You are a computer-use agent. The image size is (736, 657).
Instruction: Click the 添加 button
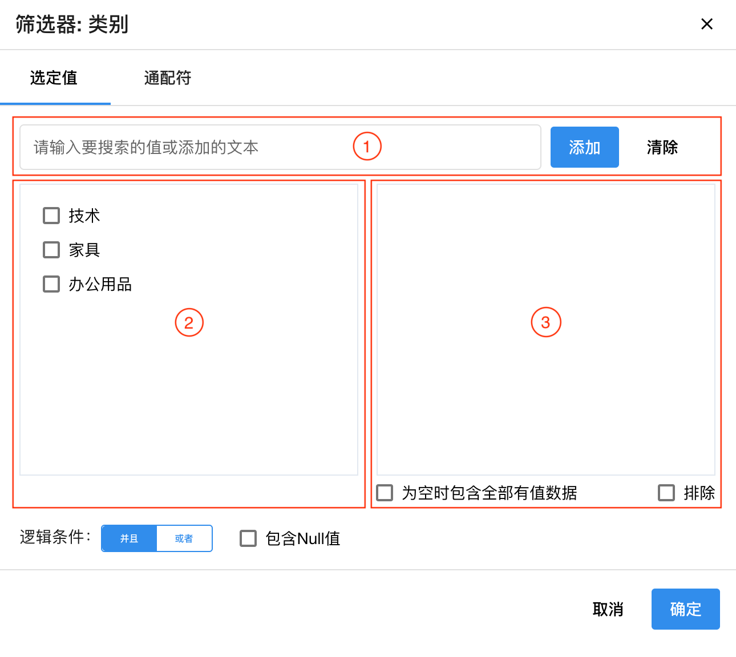[585, 147]
